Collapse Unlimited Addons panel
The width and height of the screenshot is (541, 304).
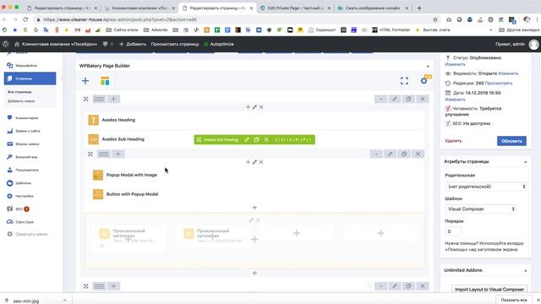(x=526, y=270)
